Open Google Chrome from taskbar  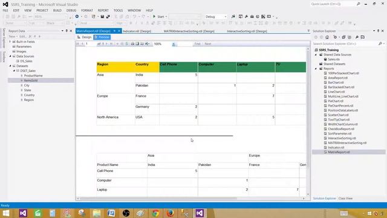pyautogui.click(x=155, y=213)
